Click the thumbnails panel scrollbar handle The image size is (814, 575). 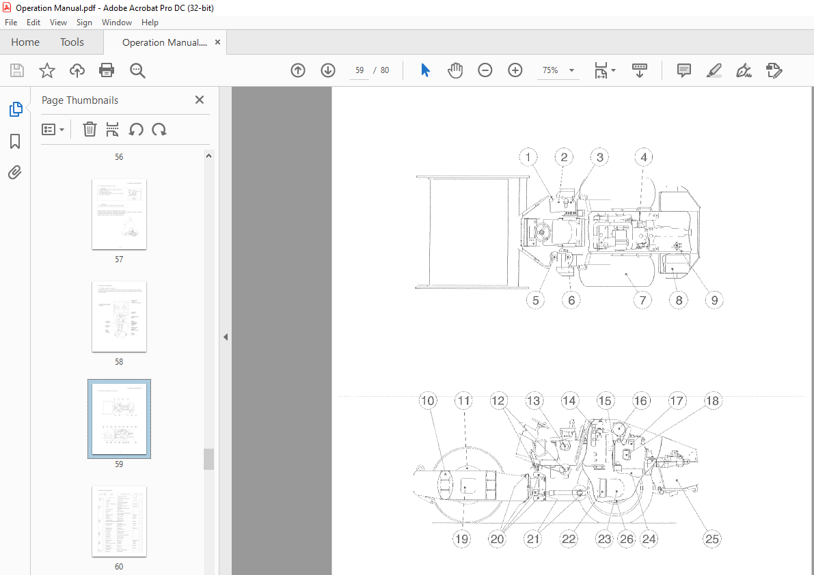pos(208,459)
